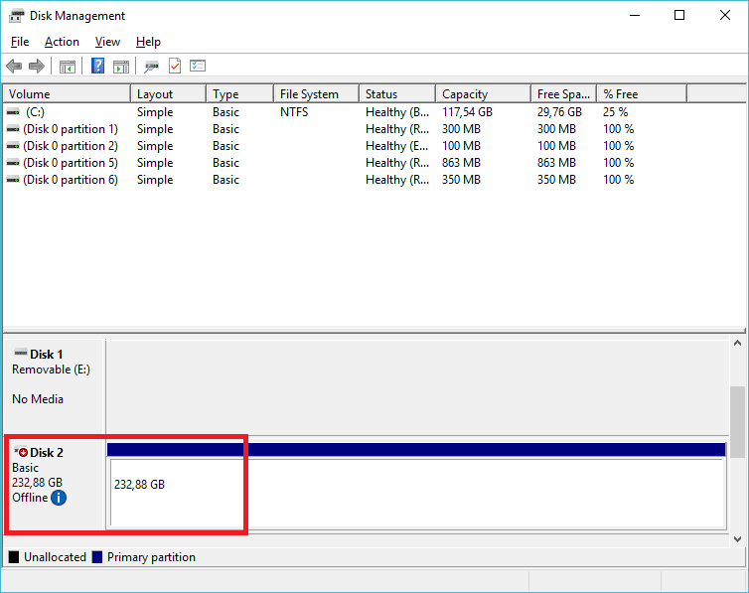Click the settings list toolbar icon
749x593 pixels.
(198, 66)
